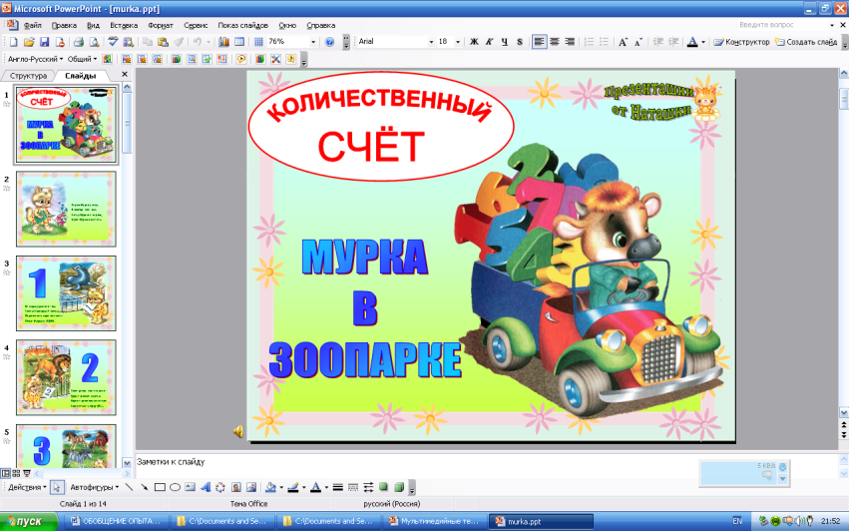Switch to the Структура tab

(x=28, y=76)
